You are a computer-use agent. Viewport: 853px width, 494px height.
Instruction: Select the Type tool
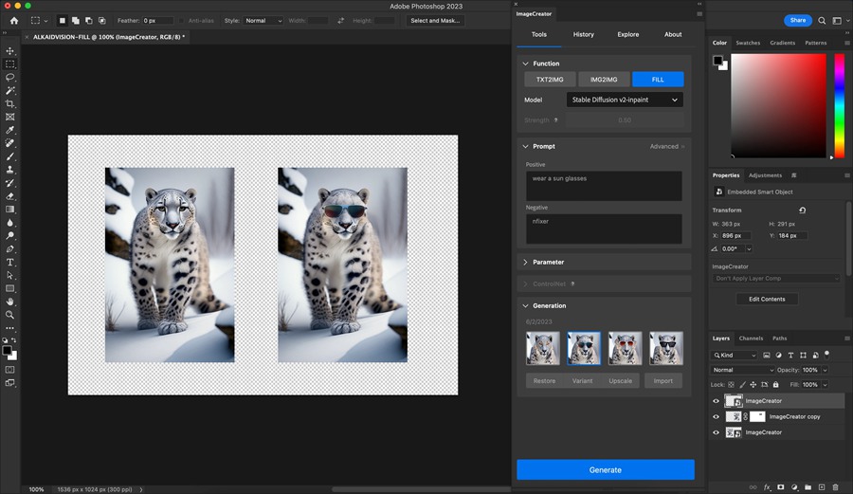(9, 263)
